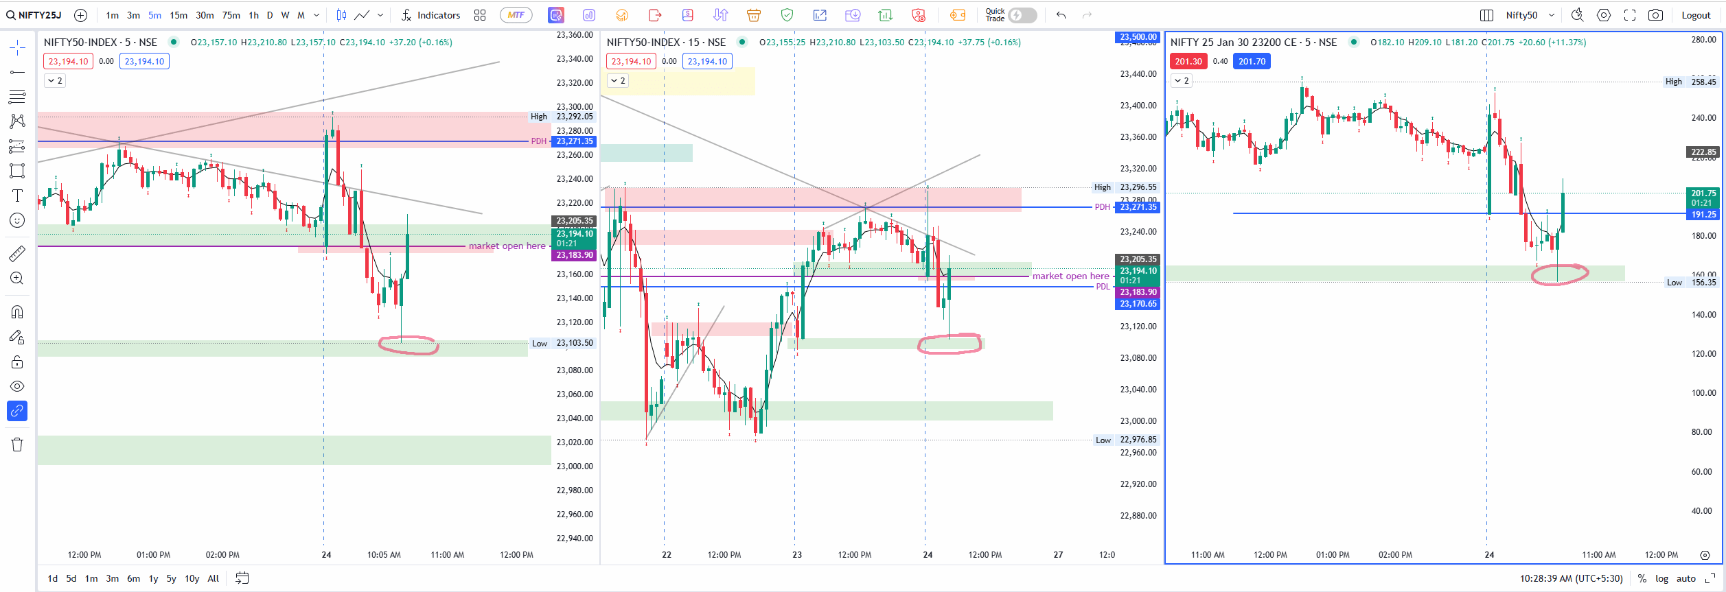Select the crosshair cursor tool
The height and width of the screenshot is (592, 1726).
[x=17, y=47]
